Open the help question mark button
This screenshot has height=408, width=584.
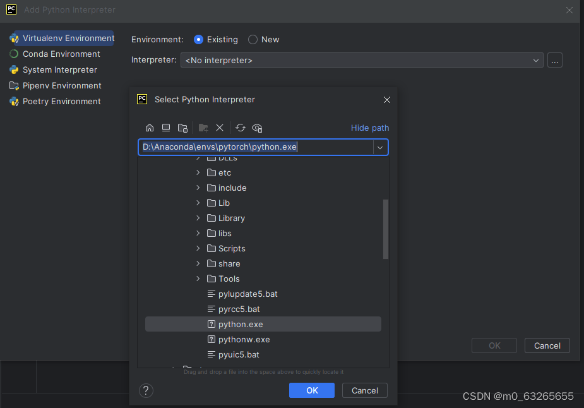click(x=146, y=390)
